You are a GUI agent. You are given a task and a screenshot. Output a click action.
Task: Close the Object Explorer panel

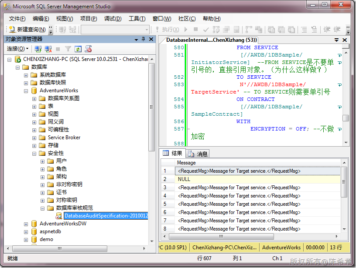click(151, 39)
